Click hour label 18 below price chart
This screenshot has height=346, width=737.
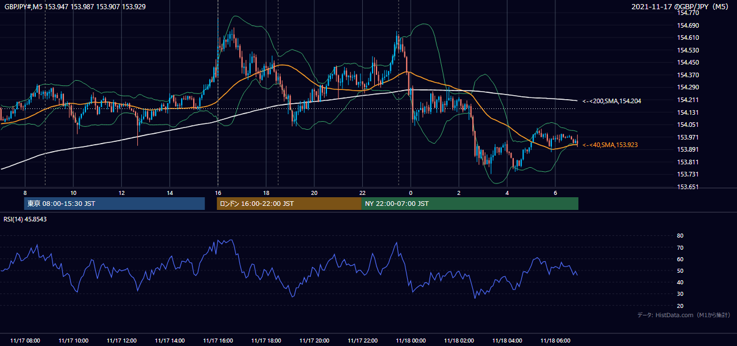pyautogui.click(x=266, y=193)
